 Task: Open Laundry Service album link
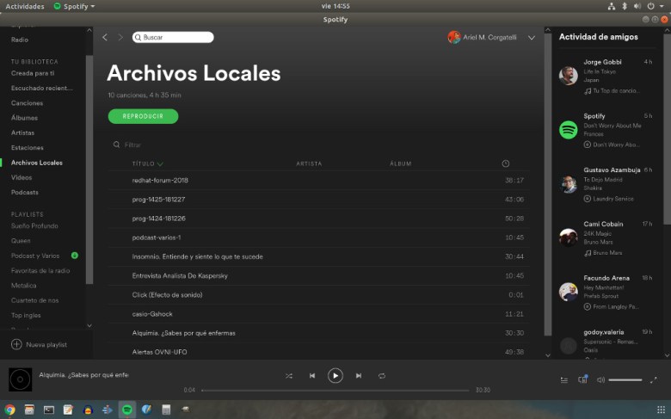(613, 199)
